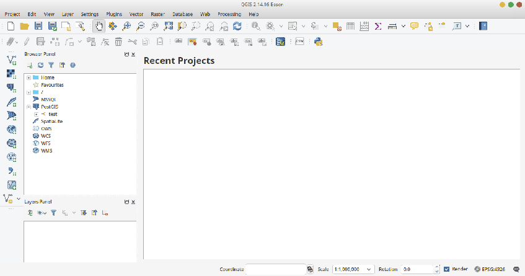Open the Messages log speech bubble button
Screen dimensions: 525x276
(x=516, y=269)
